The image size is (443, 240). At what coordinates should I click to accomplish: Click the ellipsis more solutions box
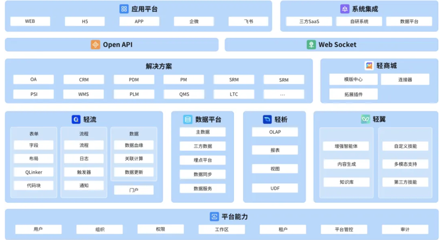pyautogui.click(x=283, y=94)
